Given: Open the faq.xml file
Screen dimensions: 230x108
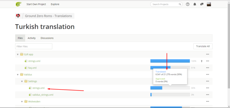Looking at the screenshot, I should 32,68.
